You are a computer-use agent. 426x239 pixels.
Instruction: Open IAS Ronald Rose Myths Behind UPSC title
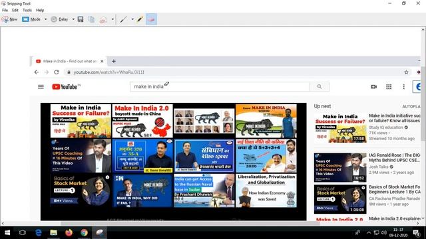(x=395, y=158)
